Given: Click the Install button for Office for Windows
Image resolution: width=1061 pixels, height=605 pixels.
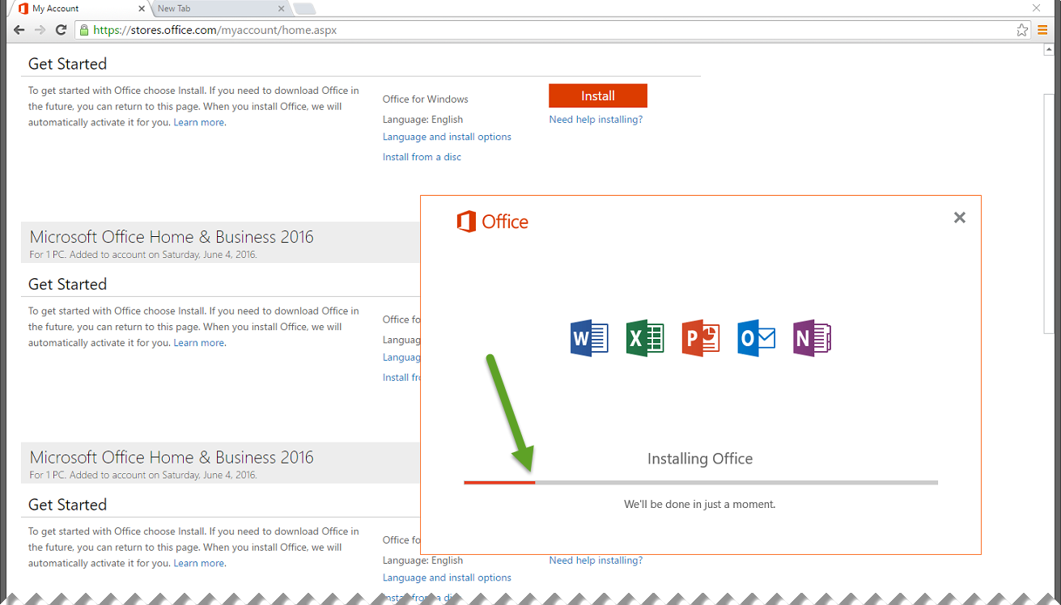Looking at the screenshot, I should point(597,95).
